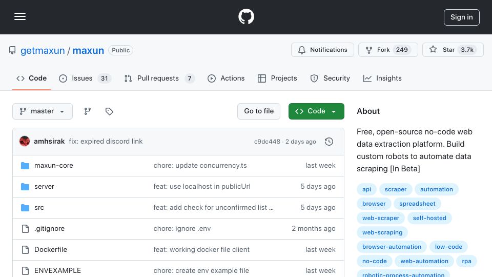Expand the green Code dropdown
Viewport: 492px width, 277px height.
(316, 111)
